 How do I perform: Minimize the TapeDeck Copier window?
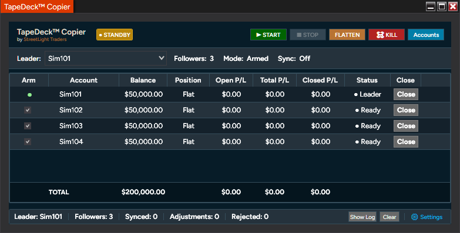pos(431,6)
